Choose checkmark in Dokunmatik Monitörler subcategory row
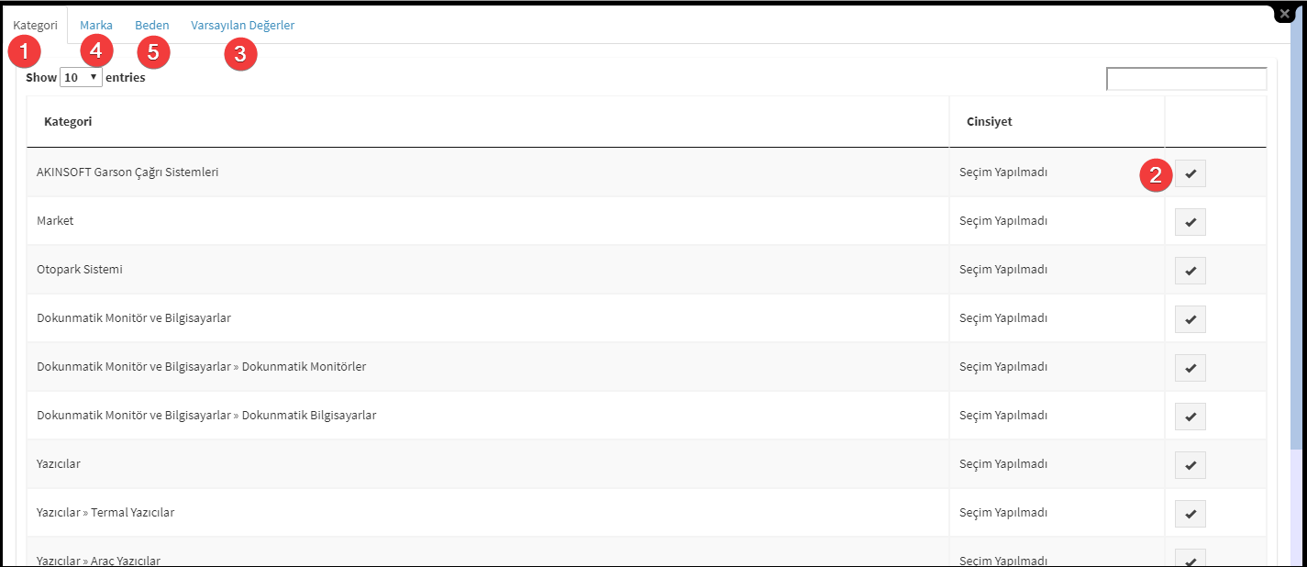Viewport: 1307px width, 567px height. (x=1191, y=368)
